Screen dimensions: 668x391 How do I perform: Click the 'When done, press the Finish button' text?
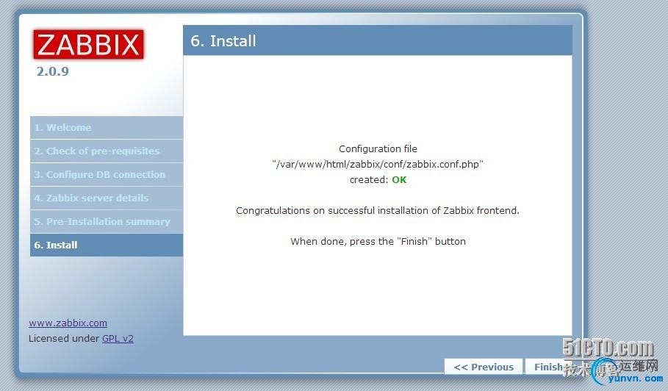pos(378,242)
